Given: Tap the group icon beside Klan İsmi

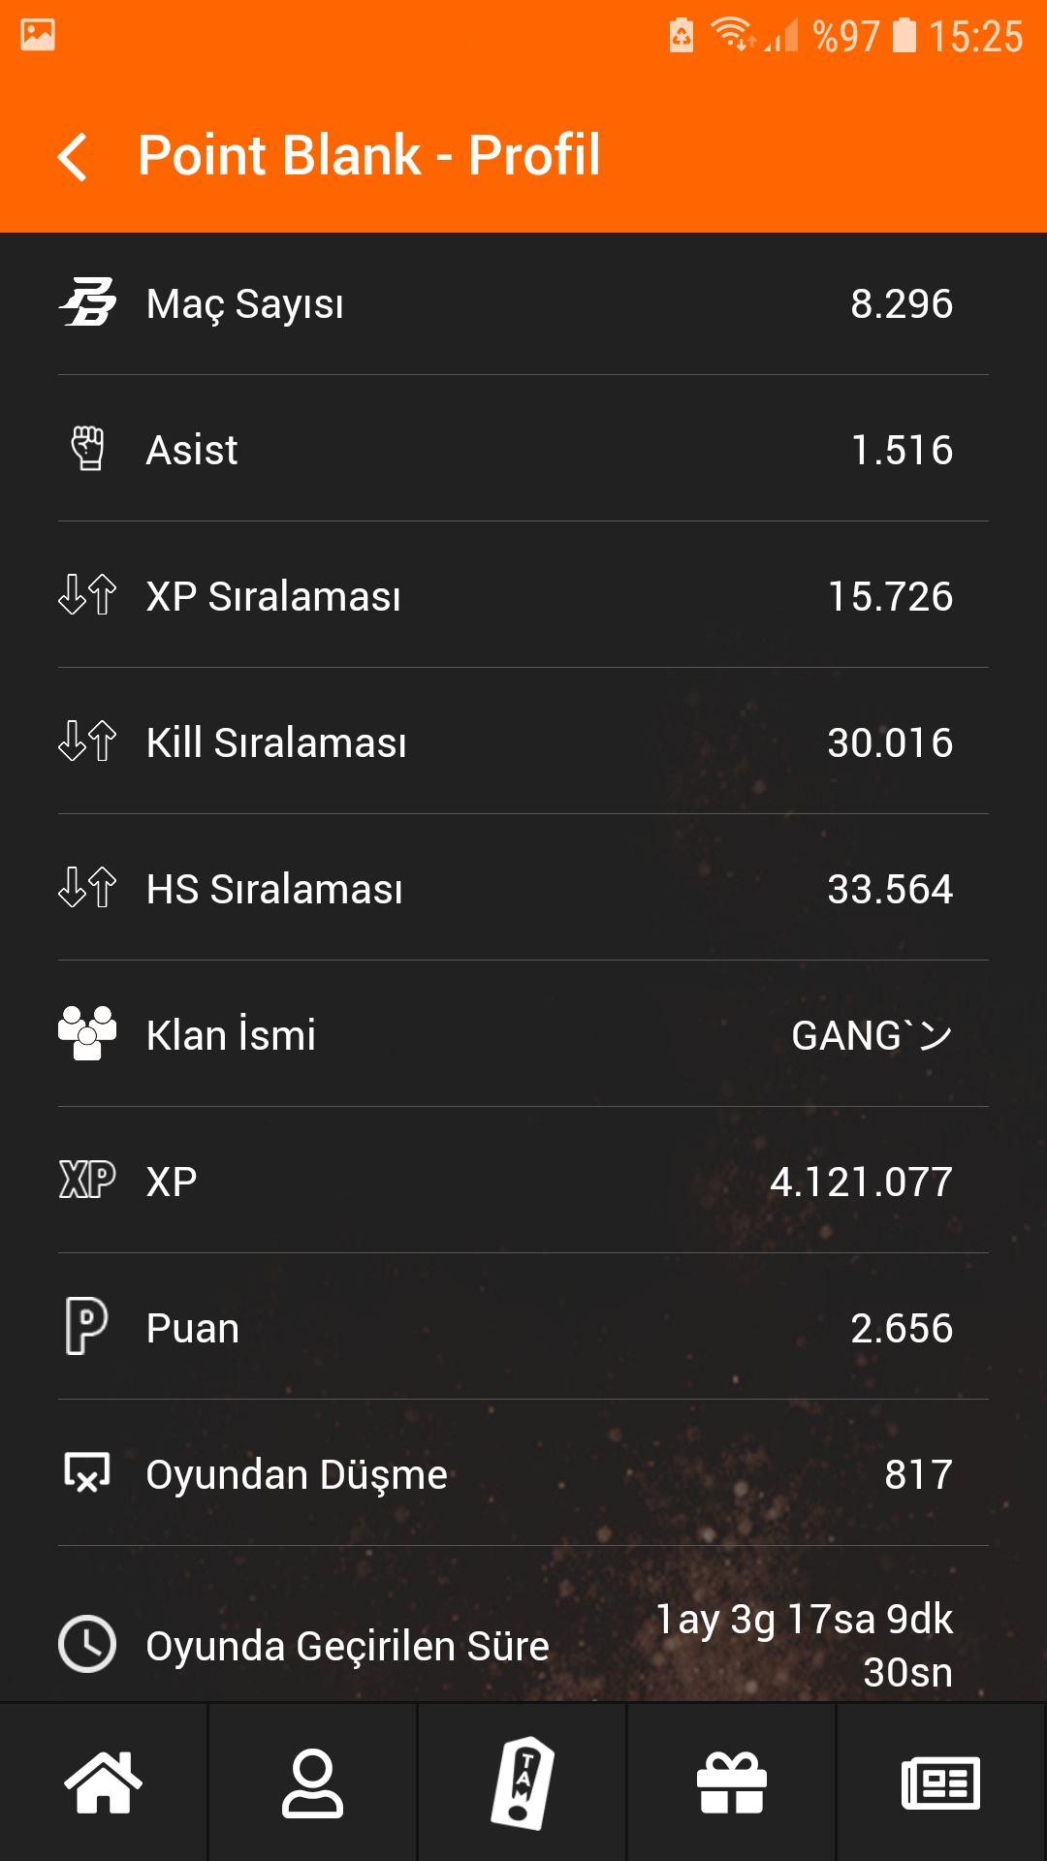Looking at the screenshot, I should [87, 1033].
